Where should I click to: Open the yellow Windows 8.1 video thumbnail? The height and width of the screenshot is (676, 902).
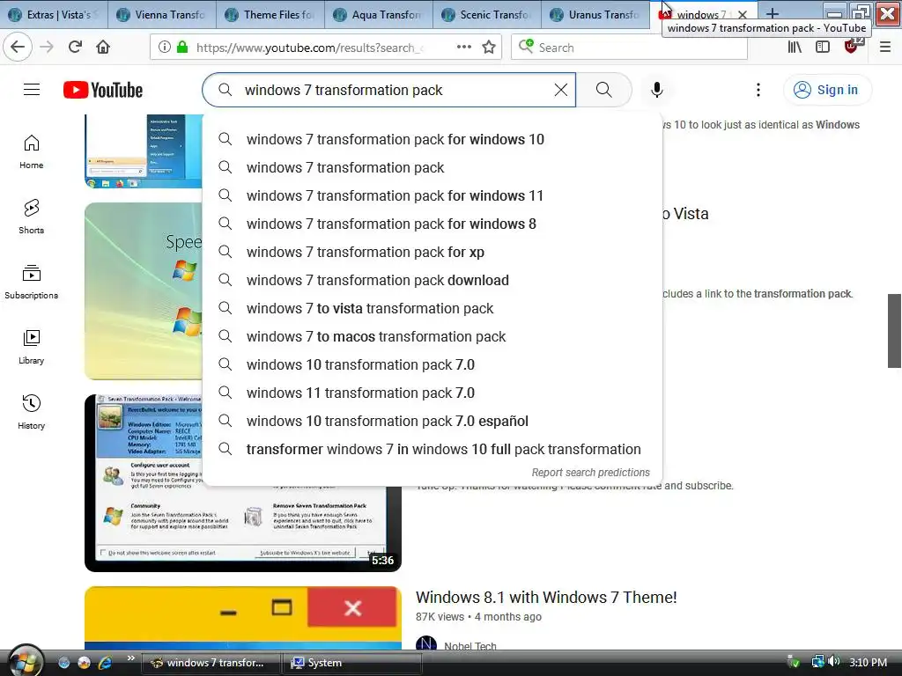point(243,617)
